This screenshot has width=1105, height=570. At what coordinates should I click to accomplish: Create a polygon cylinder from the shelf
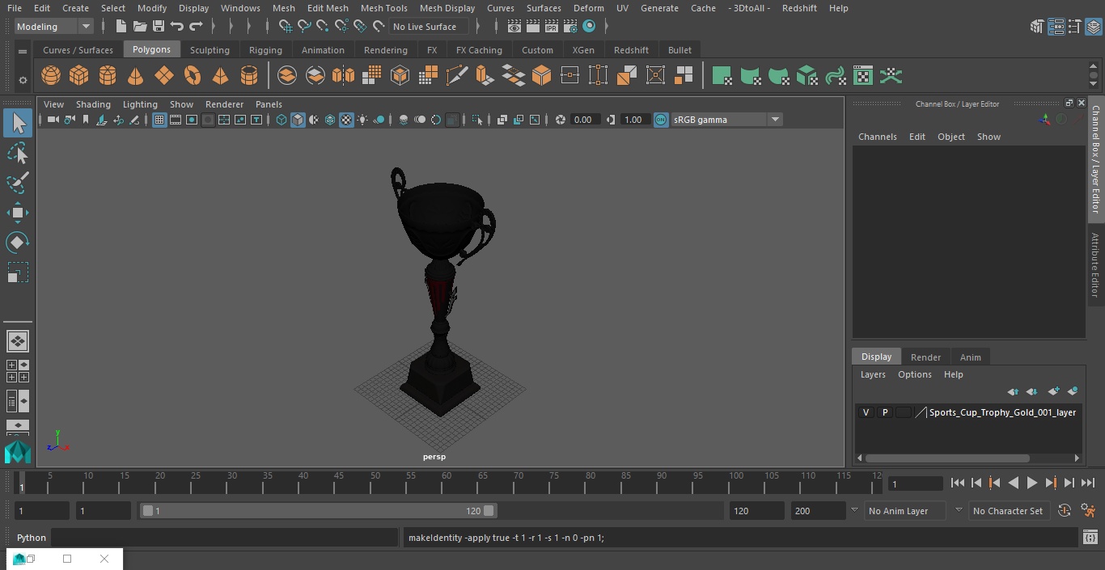pyautogui.click(x=108, y=76)
